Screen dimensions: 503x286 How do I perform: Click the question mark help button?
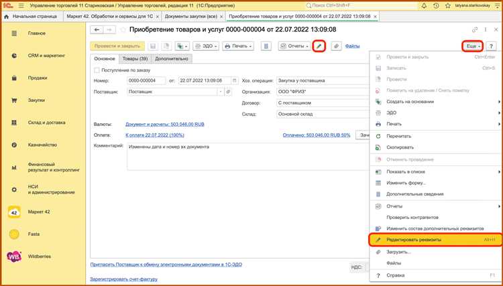(492, 46)
